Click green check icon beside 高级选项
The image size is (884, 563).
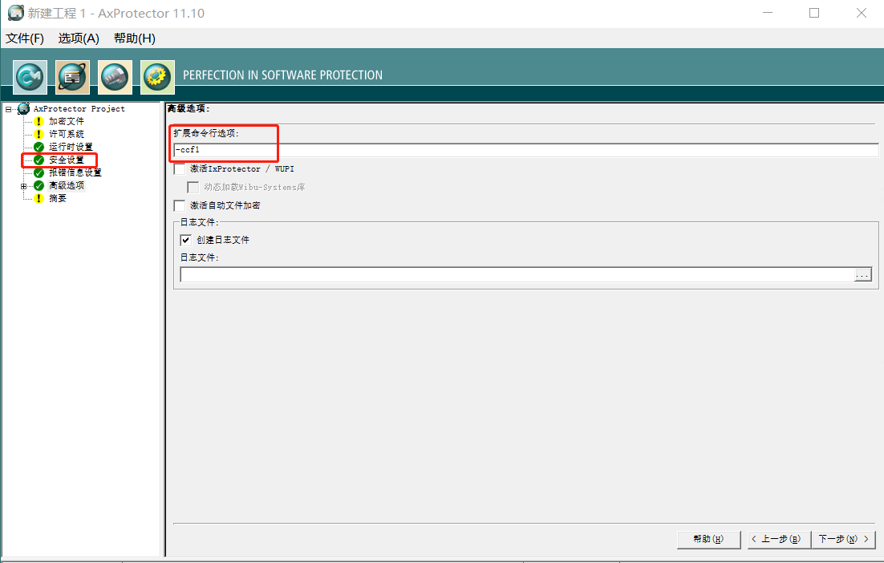[39, 185]
